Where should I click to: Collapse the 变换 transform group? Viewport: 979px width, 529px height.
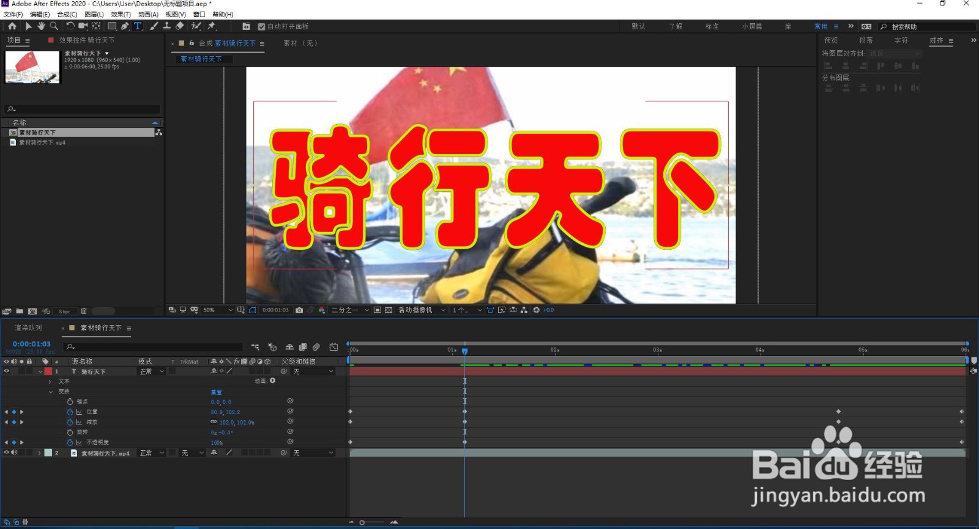pyautogui.click(x=50, y=392)
